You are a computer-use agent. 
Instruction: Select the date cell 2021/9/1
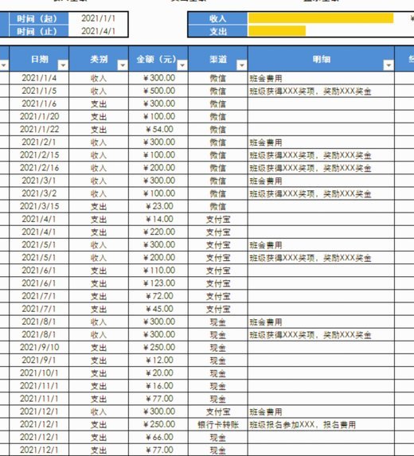(39, 360)
